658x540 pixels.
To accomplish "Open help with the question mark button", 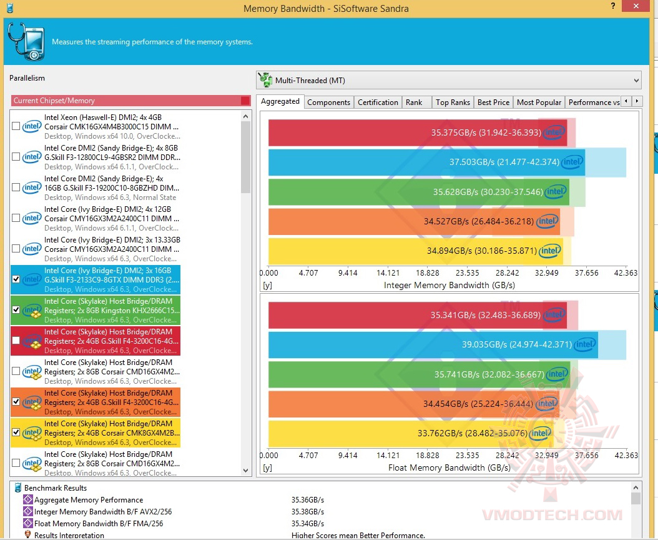I will tap(613, 6).
